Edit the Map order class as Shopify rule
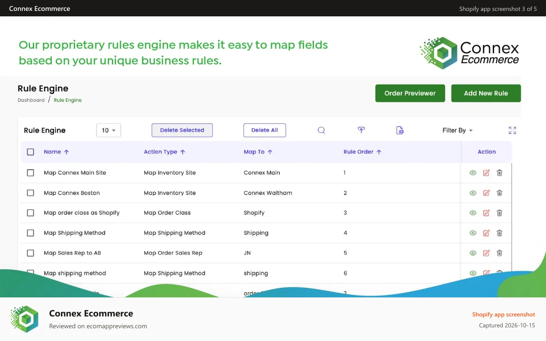546x341 pixels. 486,213
